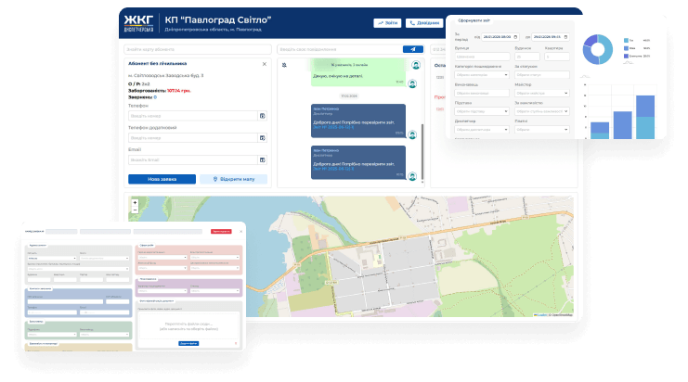Click the message text input field

pyautogui.click(x=339, y=49)
